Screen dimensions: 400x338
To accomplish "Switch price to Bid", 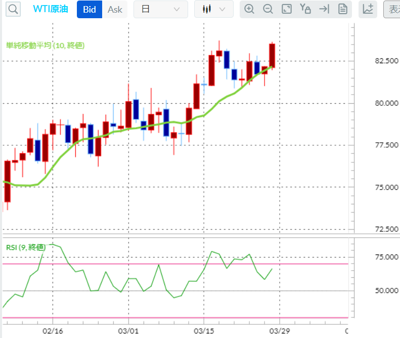I will pos(90,10).
